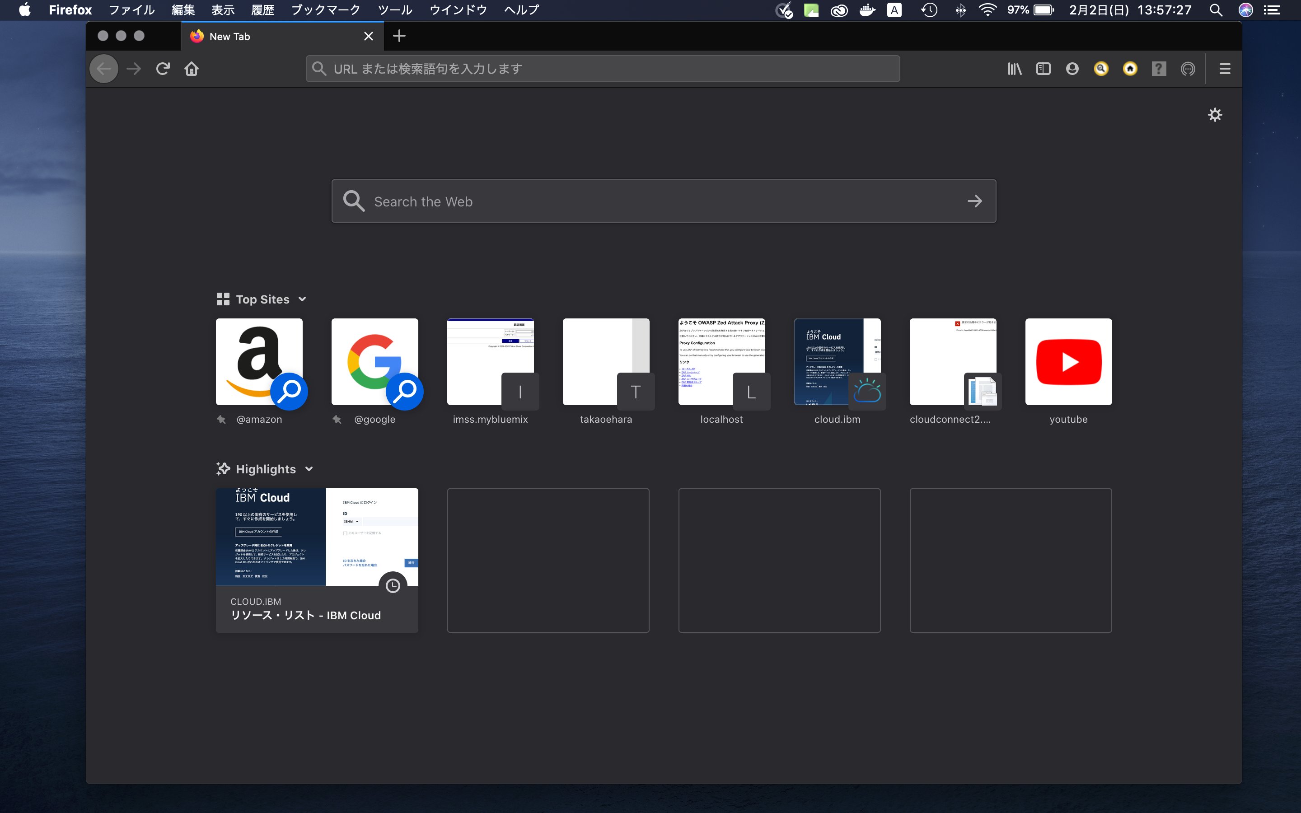Screen dimensions: 1301x813
Task: Open the 編集 menu
Action: click(x=183, y=9)
